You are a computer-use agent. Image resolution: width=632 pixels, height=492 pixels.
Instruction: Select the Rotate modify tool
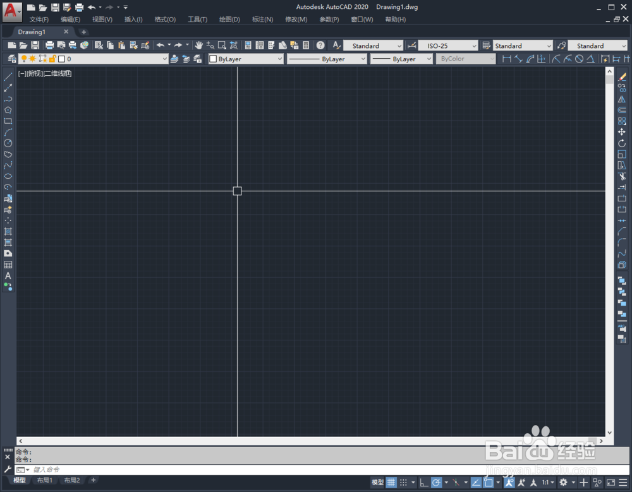pyautogui.click(x=622, y=143)
